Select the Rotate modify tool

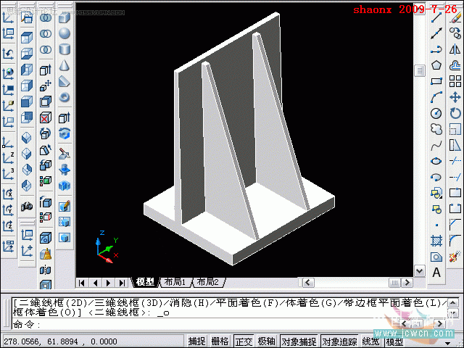pos(455,113)
